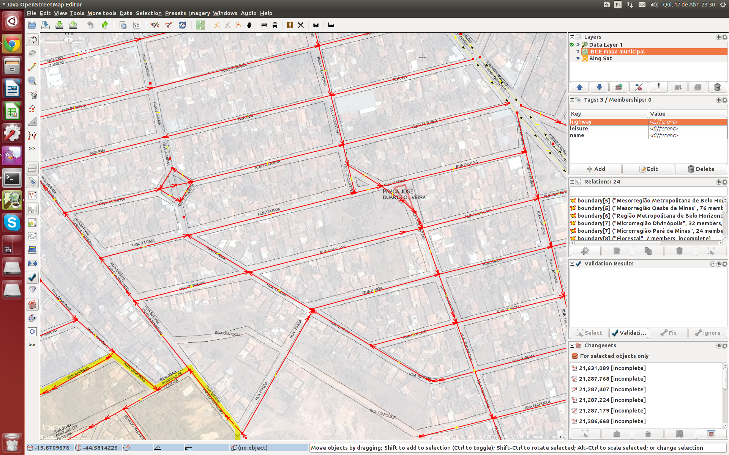Toggle visibility of Data Layer 1
Image resolution: width=729 pixels, height=455 pixels.
click(x=578, y=45)
